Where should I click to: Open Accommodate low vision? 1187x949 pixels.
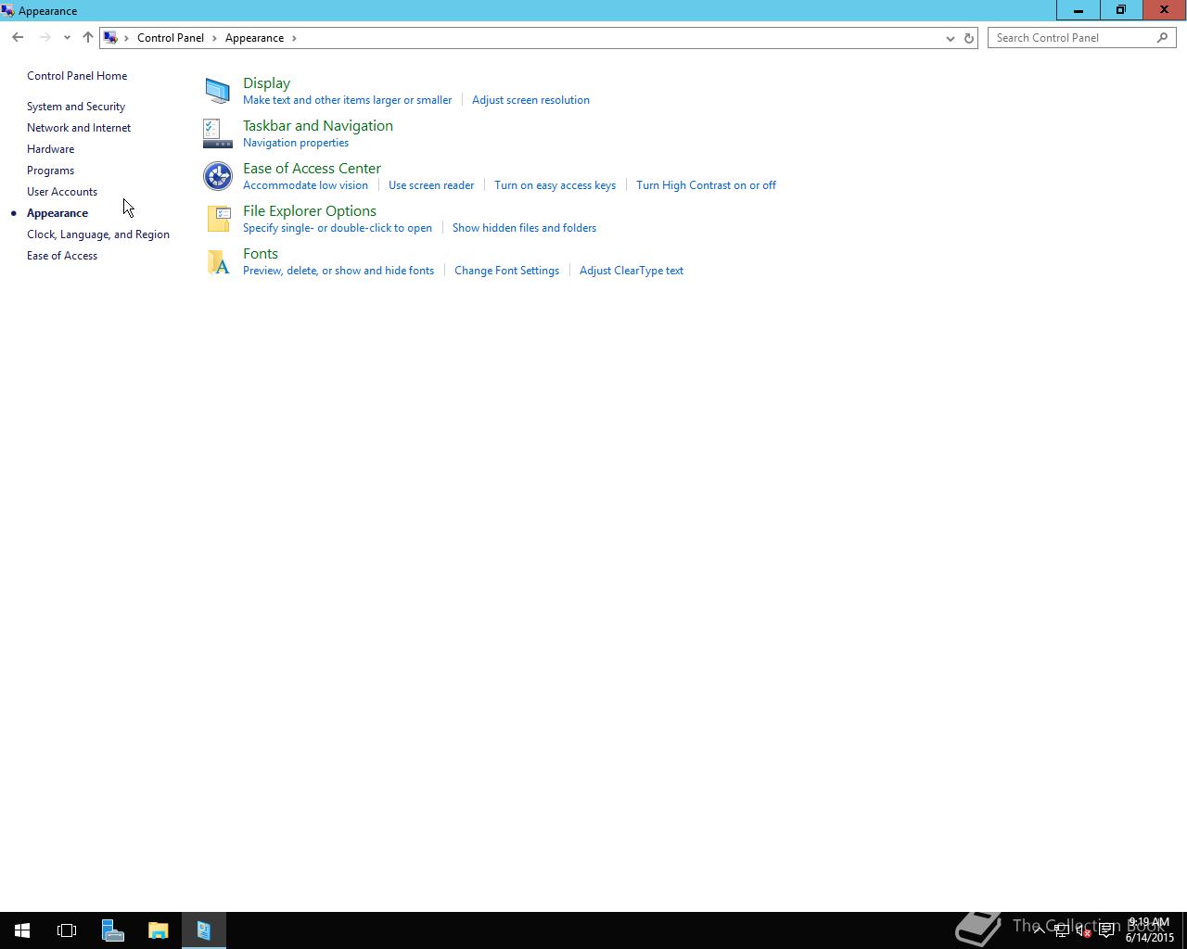click(x=305, y=185)
